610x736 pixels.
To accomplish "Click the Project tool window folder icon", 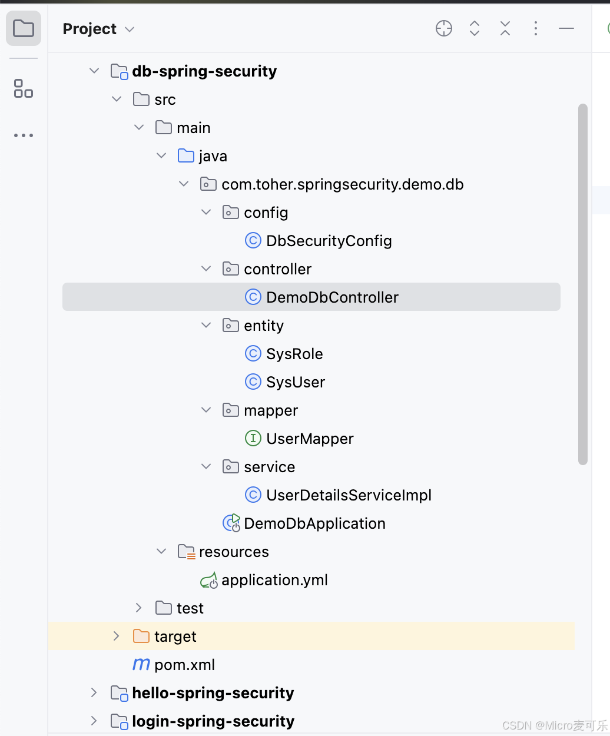I will click(24, 28).
